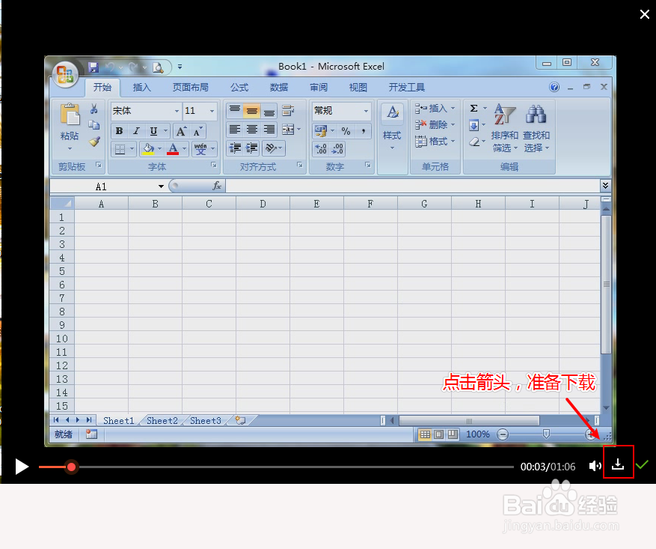Click the Merge and Center icon

coord(288,130)
